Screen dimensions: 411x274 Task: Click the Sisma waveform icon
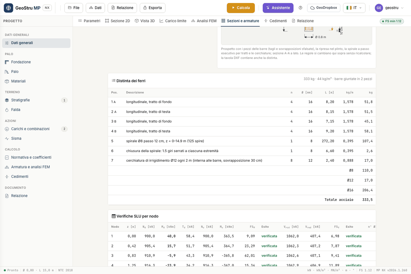pos(7,139)
